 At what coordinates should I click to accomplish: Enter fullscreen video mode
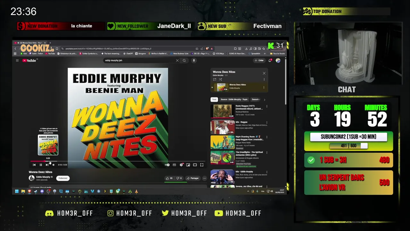tap(202, 165)
